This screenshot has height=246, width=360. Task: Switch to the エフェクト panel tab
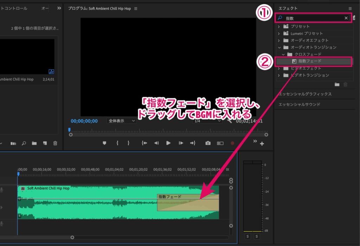tap(288, 8)
